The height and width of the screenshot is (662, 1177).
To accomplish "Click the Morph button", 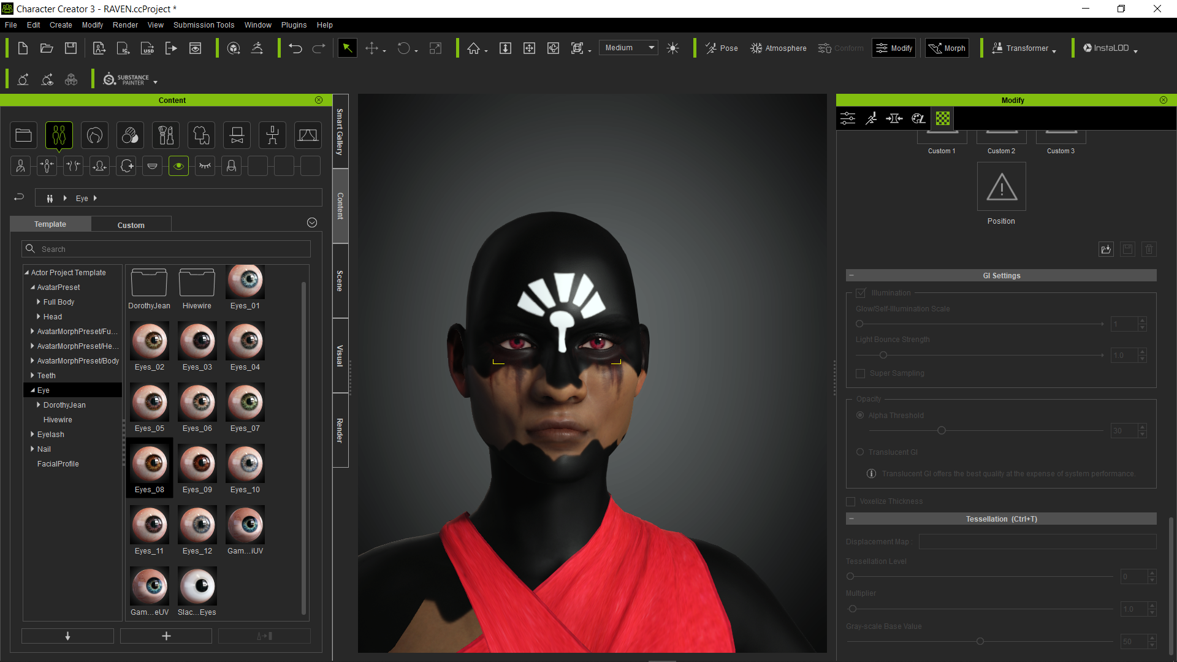I will pos(947,48).
